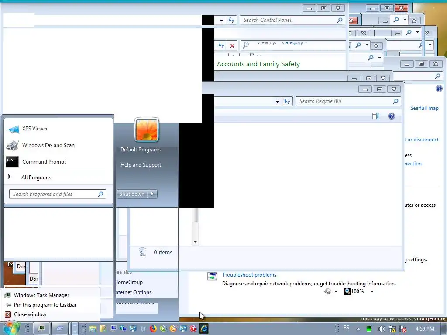
Task: Open Windows Explorer folder icon on taskbar
Action: (93, 329)
